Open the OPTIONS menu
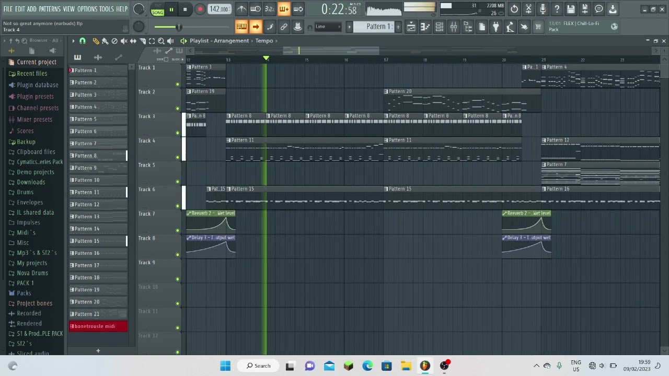Image resolution: width=669 pixels, height=376 pixels. pyautogui.click(x=87, y=9)
